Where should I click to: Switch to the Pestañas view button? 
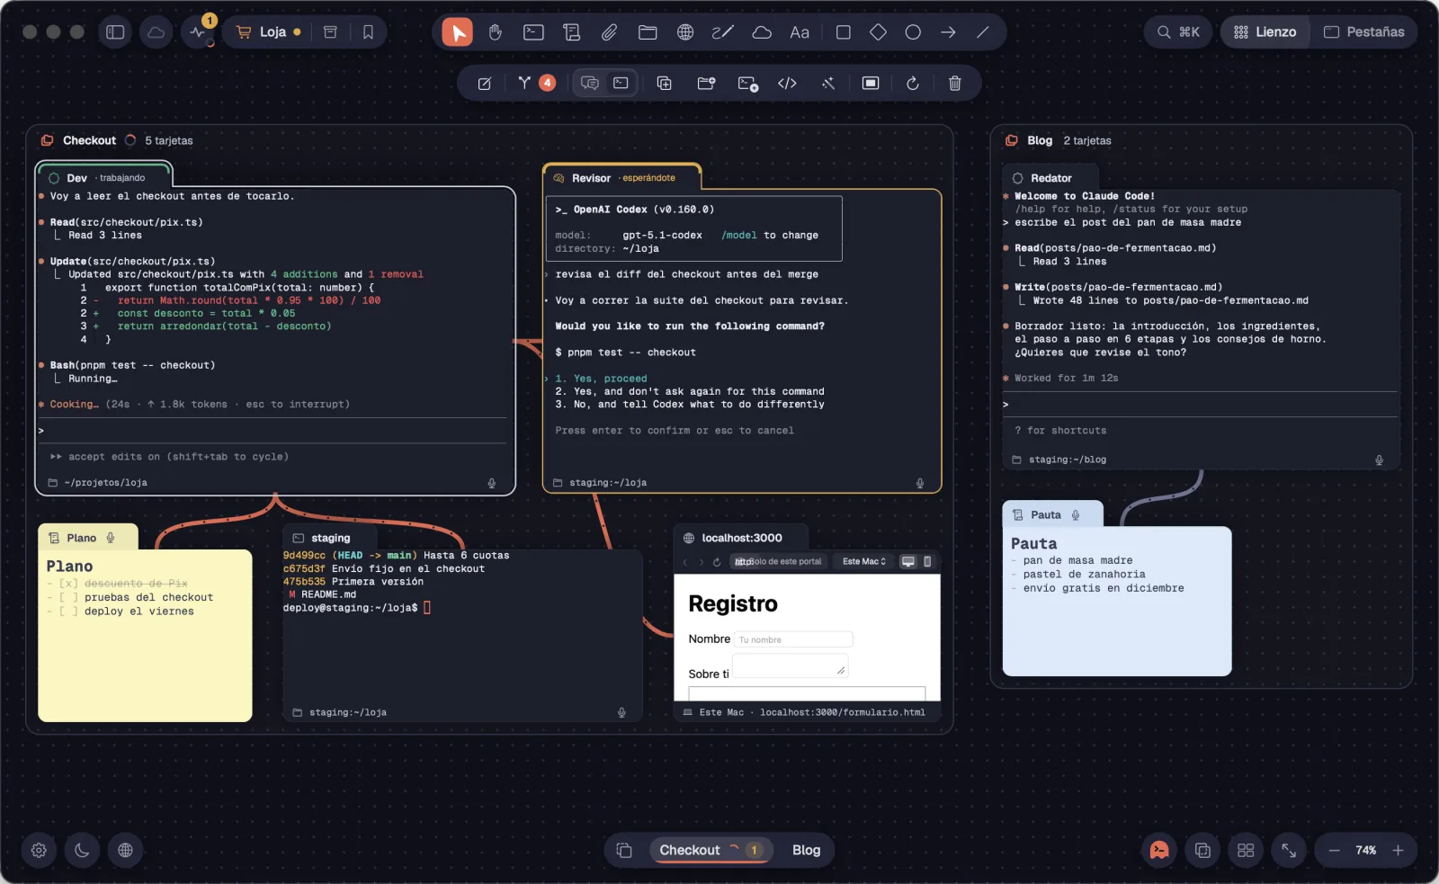point(1363,32)
